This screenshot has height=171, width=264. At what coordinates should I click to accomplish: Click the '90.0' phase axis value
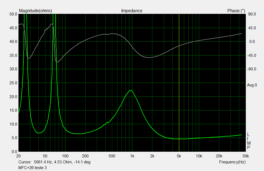(252, 14)
